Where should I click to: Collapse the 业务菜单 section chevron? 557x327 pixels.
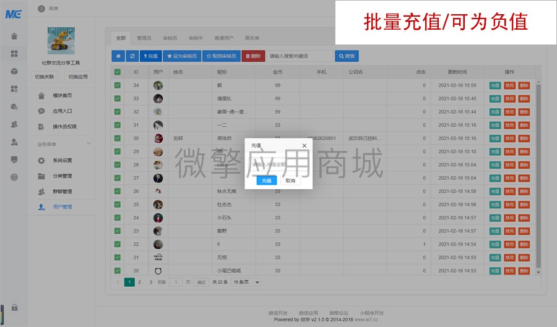(89, 143)
